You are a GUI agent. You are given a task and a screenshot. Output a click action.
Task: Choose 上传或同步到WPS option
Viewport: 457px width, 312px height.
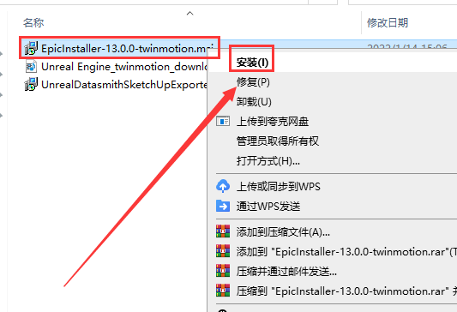(279, 187)
